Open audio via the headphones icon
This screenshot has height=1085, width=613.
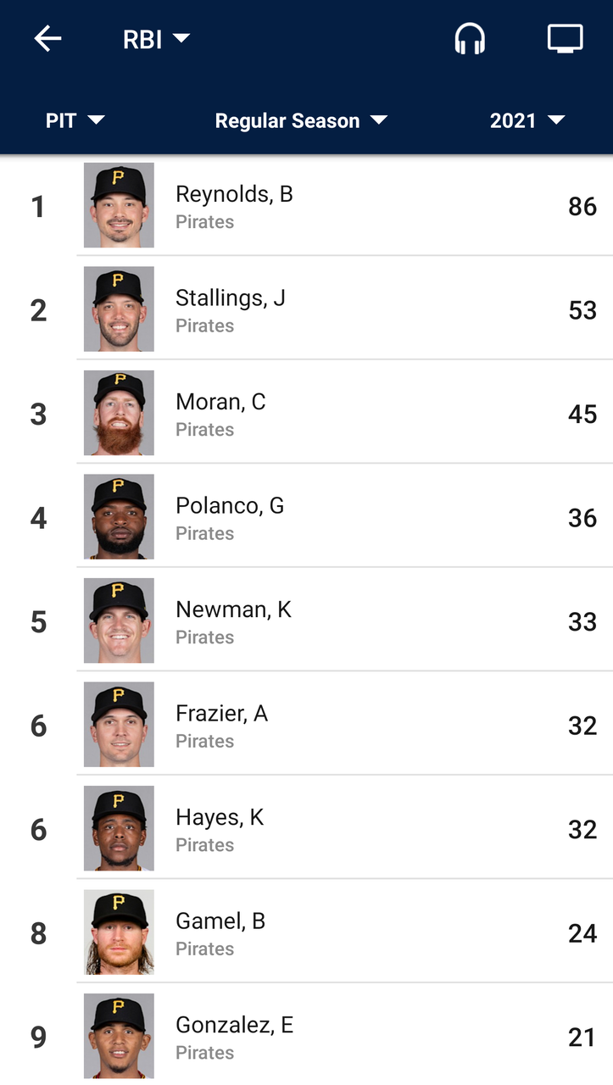(470, 39)
